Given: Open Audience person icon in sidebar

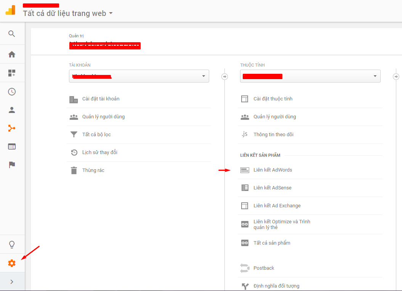Looking at the screenshot, I should (12, 110).
